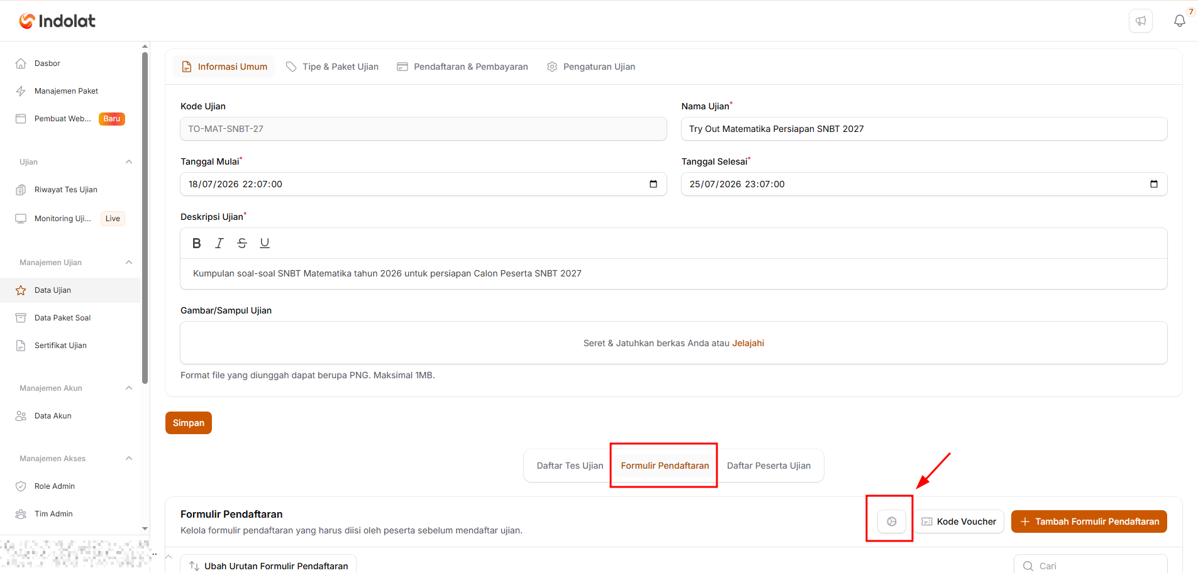This screenshot has height=573, width=1198.
Task: Click the Tim Admin group icon
Action: [x=21, y=514]
